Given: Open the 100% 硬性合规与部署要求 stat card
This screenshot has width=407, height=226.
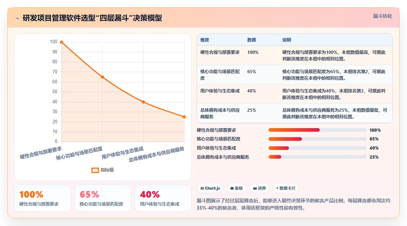Looking at the screenshot, I should click(x=43, y=198).
